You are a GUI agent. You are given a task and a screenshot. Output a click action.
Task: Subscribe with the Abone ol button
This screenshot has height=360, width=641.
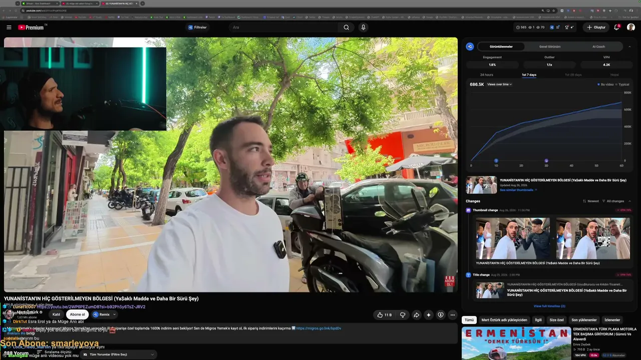pyautogui.click(x=77, y=314)
